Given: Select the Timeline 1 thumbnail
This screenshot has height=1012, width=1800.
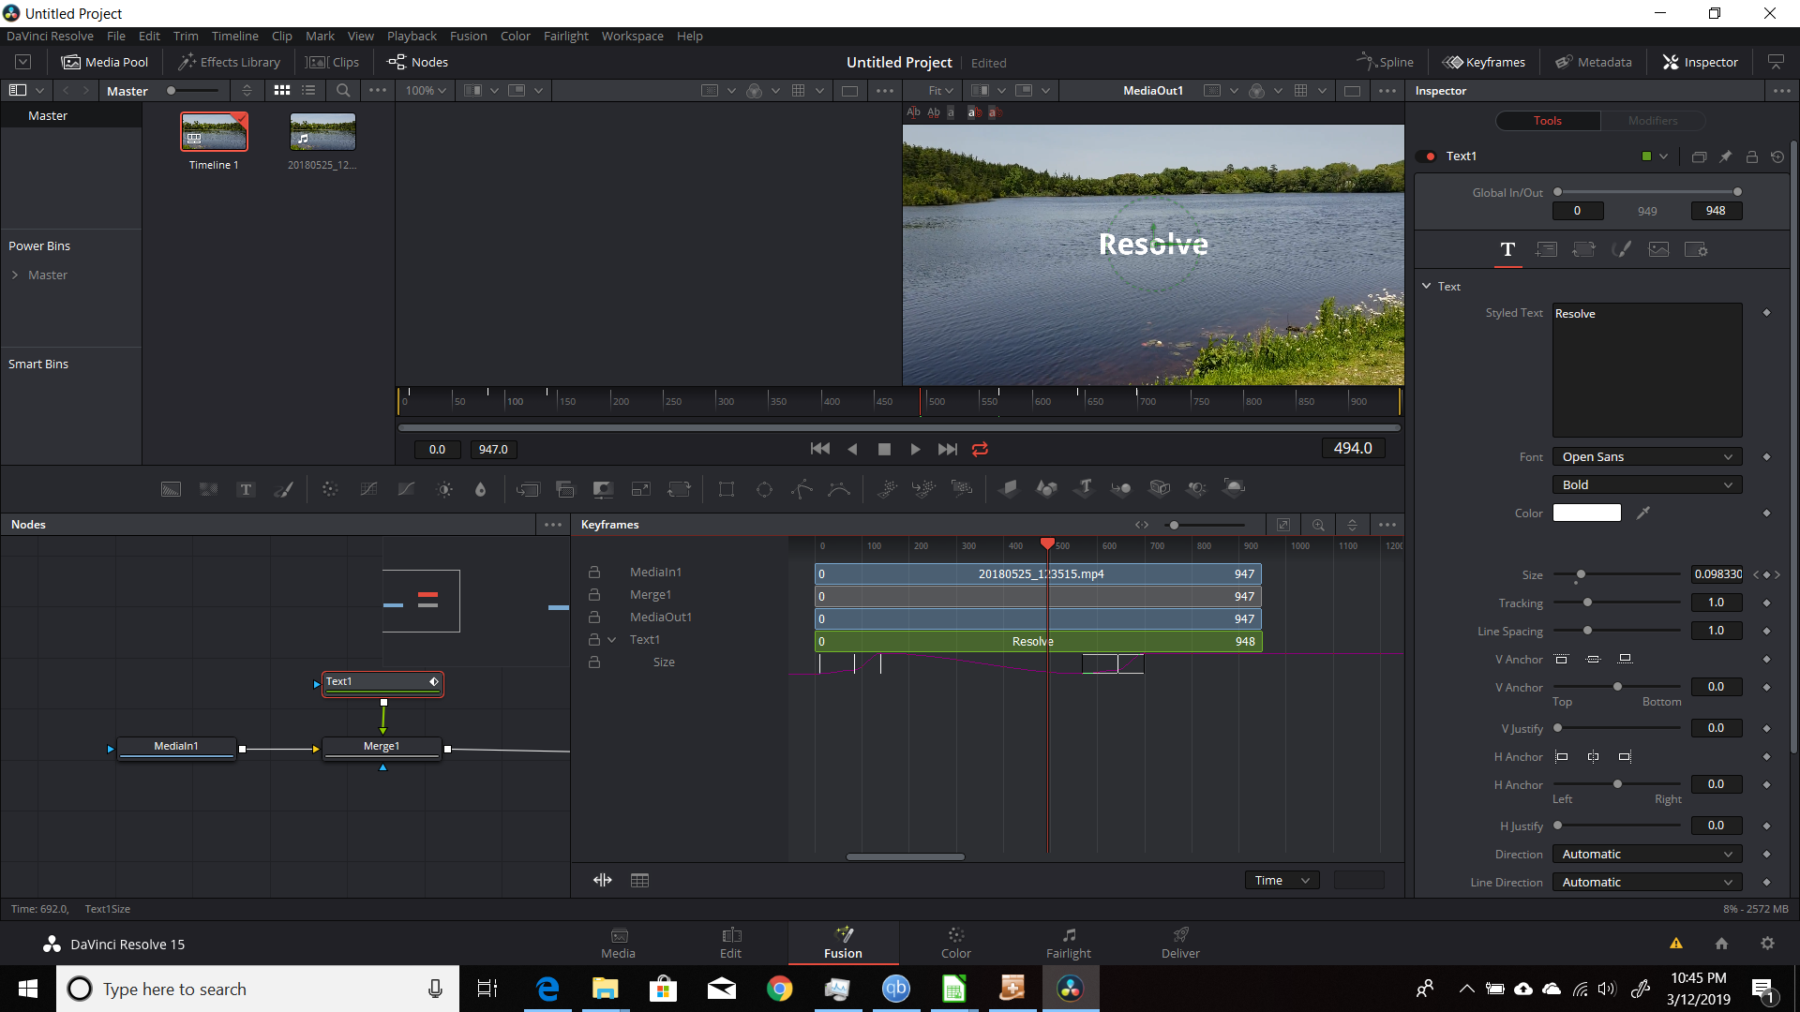Looking at the screenshot, I should coord(214,132).
